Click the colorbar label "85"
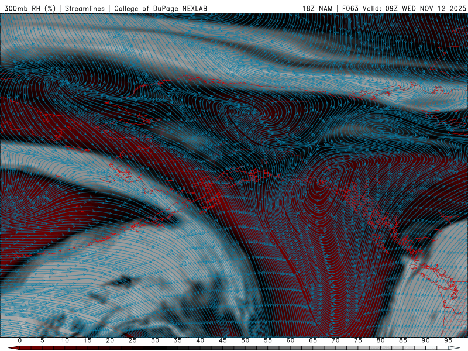Screen dimensions: 468x351 pyautogui.click(x=403, y=340)
